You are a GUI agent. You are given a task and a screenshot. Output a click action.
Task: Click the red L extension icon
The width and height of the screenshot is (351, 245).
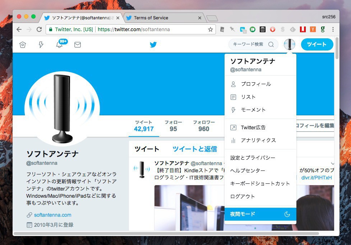pos(303,29)
